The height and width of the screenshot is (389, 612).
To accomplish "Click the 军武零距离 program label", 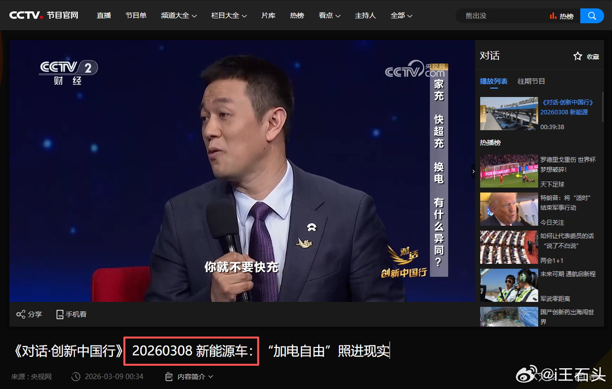I will pyautogui.click(x=555, y=298).
